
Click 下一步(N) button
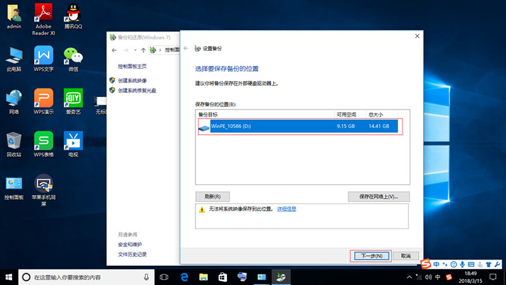[371, 256]
